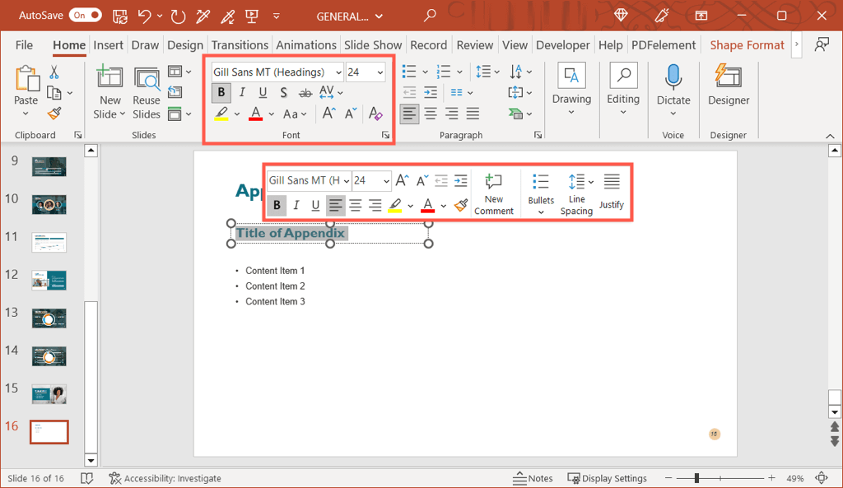Apply bold formatting from the Font group

(x=221, y=92)
